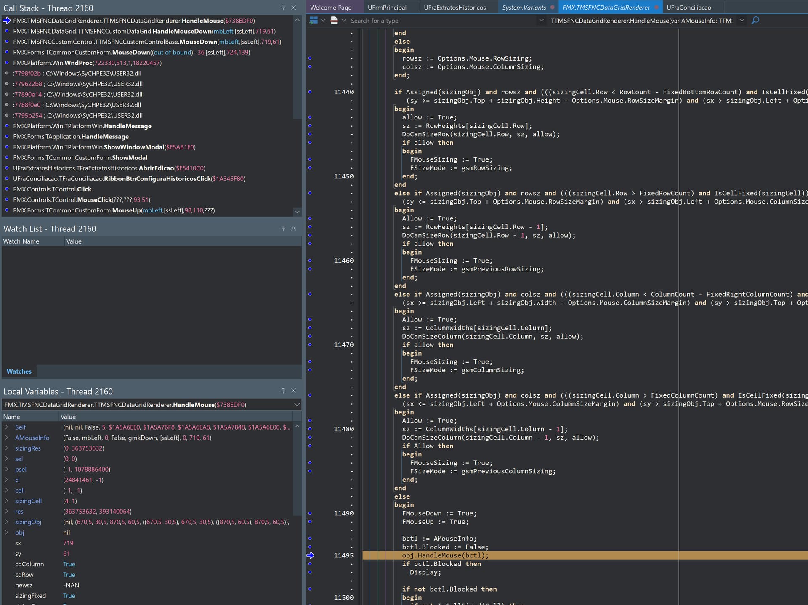Screen dimensions: 808x605
Task: Close the Watch List panel
Action: click(294, 228)
